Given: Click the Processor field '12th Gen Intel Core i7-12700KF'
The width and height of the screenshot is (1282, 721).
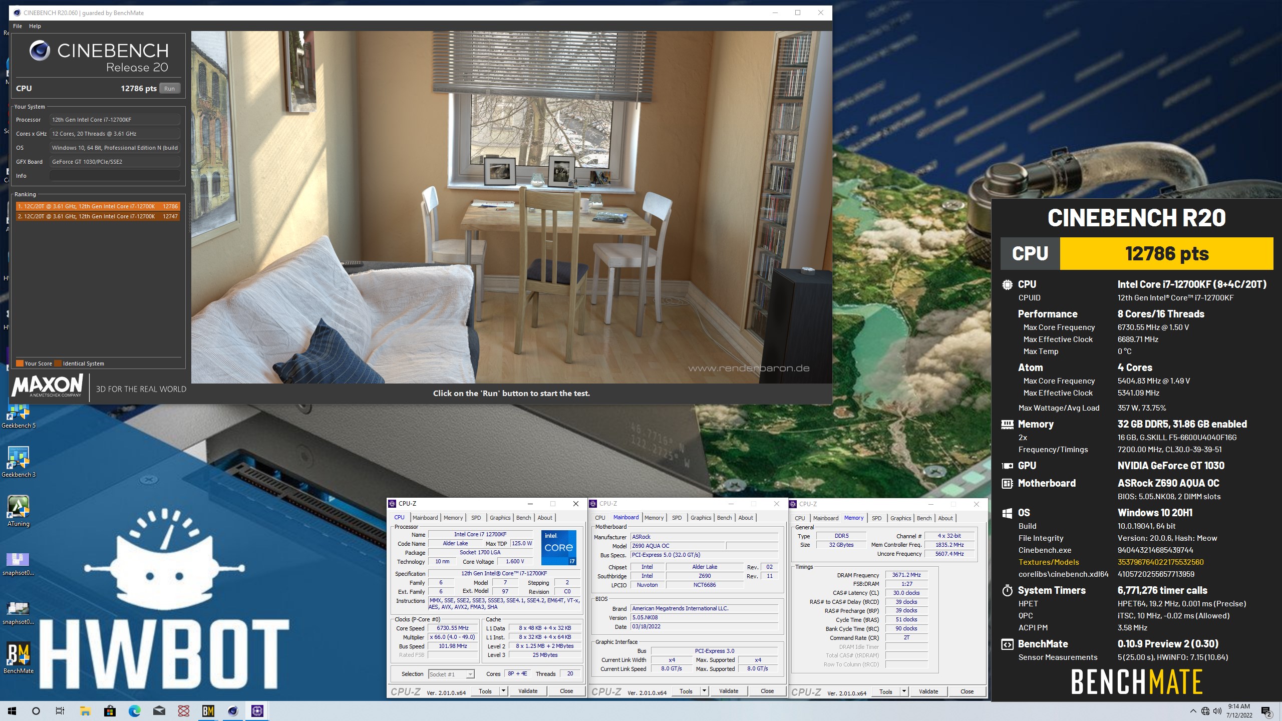Looking at the screenshot, I should [115, 120].
